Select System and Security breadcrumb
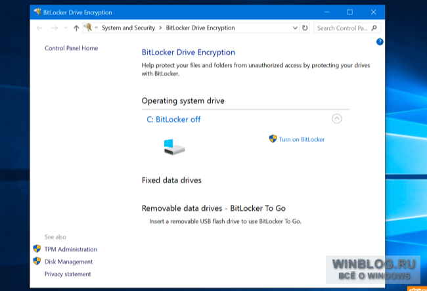The image size is (427, 291). (128, 28)
